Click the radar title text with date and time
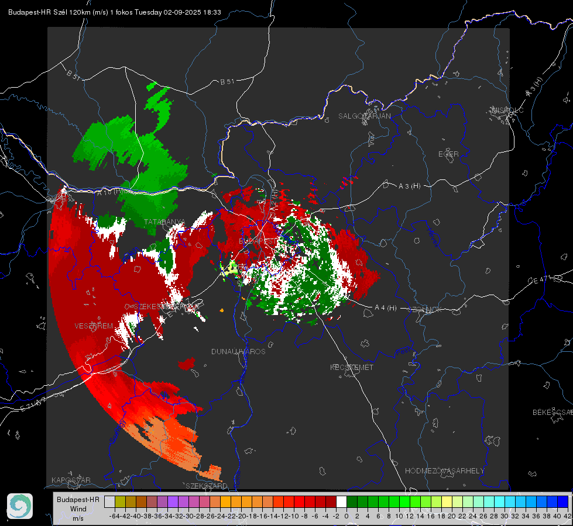This screenshot has width=573, height=526. tap(114, 12)
